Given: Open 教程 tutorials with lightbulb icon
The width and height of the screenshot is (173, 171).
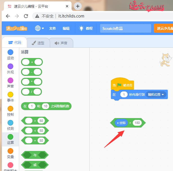Looking at the screenshot, I should (x=86, y=28).
